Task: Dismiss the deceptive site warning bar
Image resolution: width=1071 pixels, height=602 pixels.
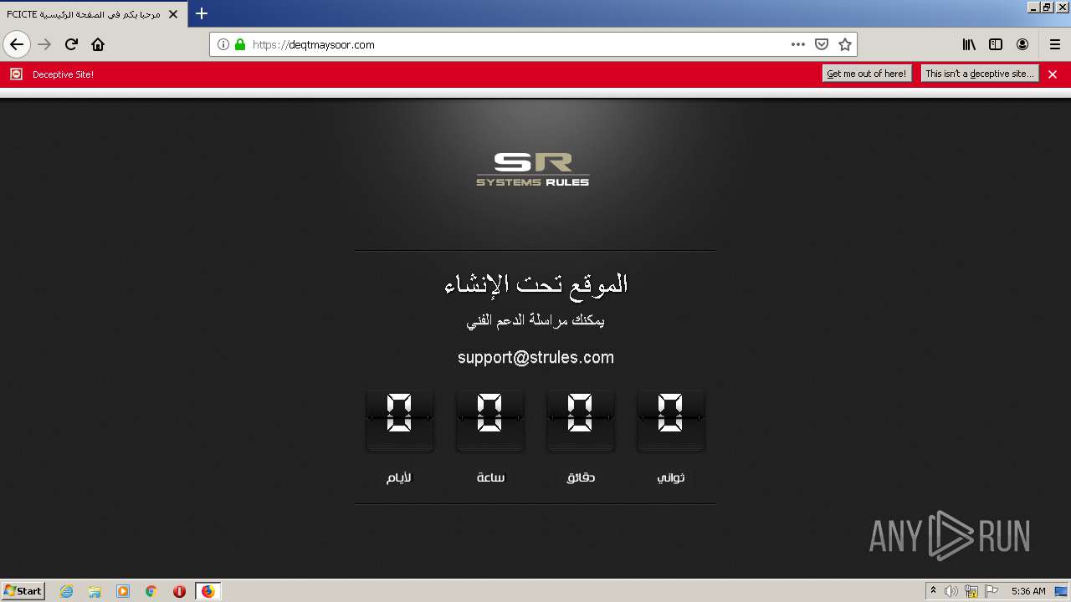Action: click(x=1053, y=74)
